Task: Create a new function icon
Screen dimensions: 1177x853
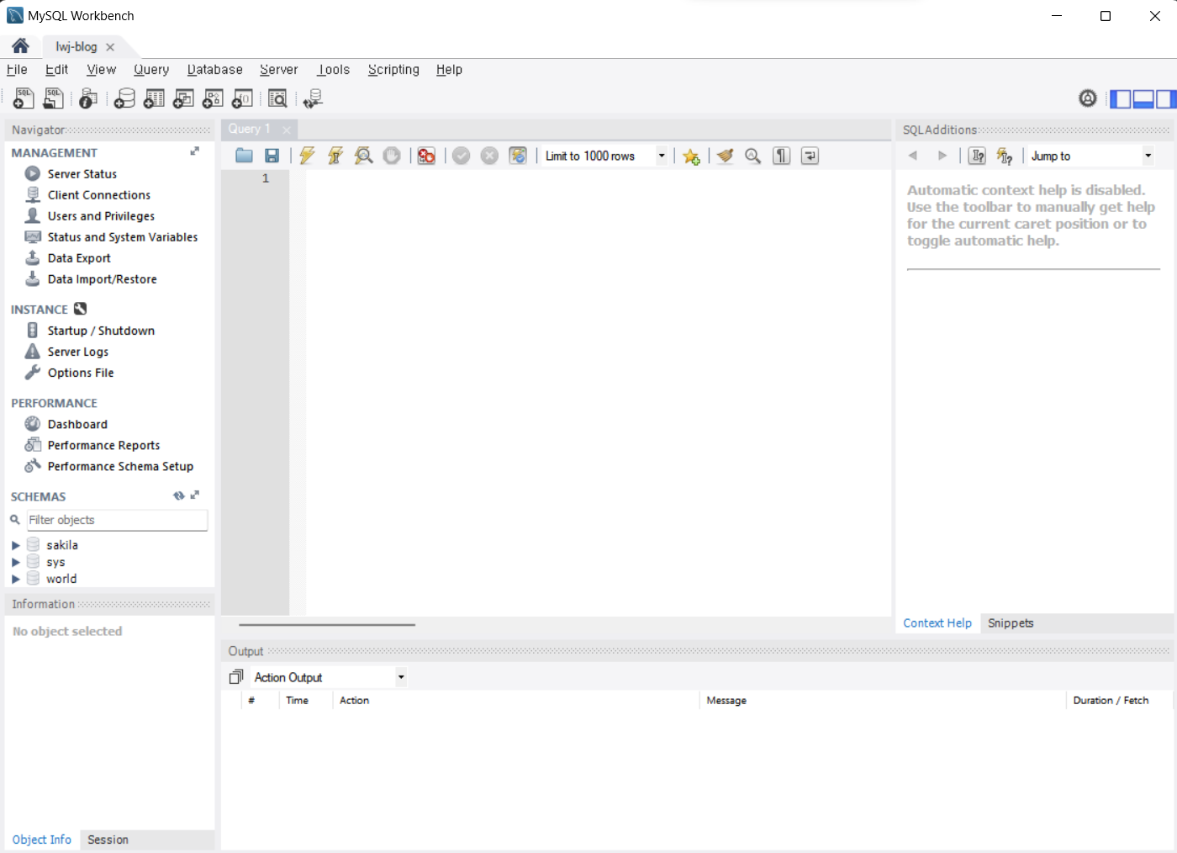Action: pos(242,98)
